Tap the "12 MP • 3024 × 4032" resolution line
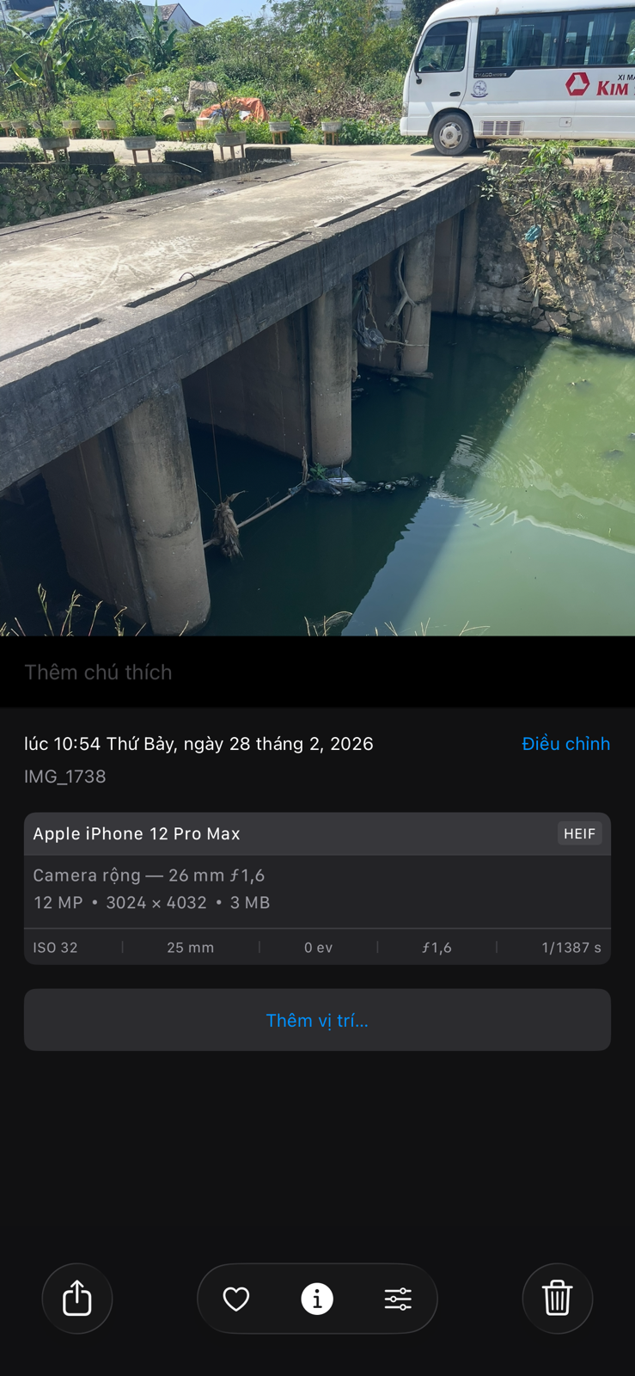 151,903
